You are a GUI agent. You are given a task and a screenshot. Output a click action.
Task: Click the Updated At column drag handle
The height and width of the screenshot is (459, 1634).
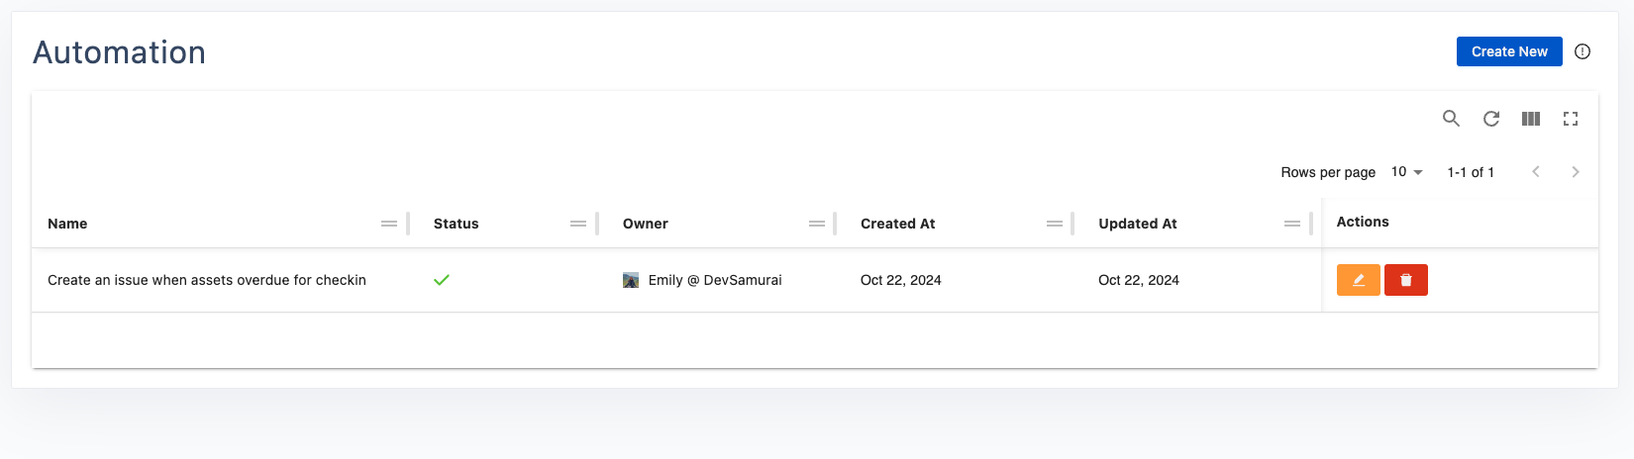(1292, 224)
